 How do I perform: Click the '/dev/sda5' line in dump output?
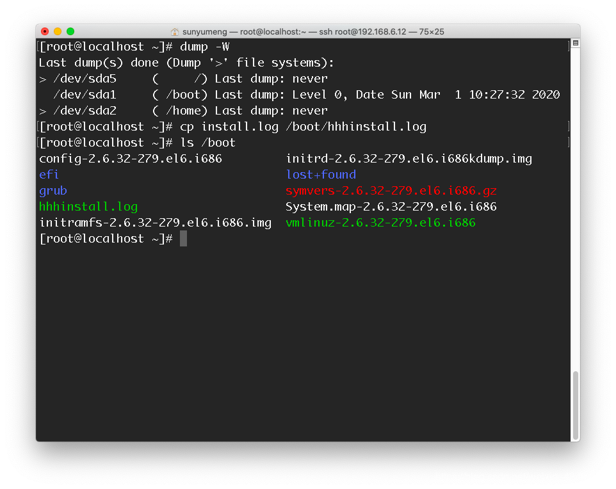point(184,79)
